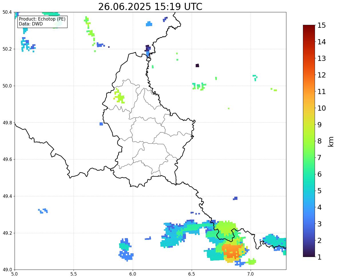Click colorbar tick label 12

(x=322, y=75)
